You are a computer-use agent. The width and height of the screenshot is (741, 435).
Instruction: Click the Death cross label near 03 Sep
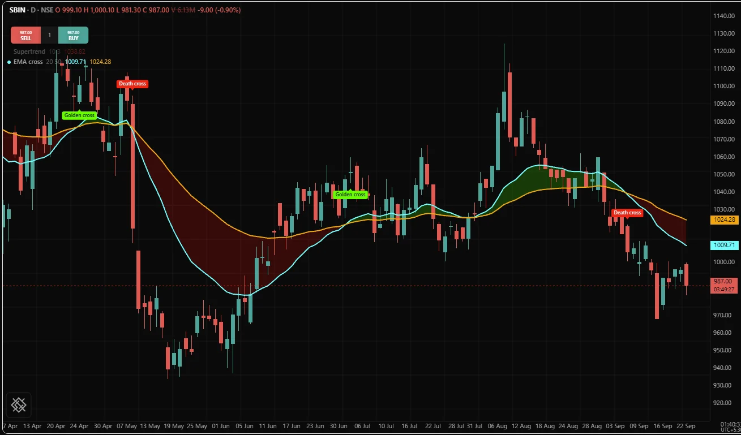click(627, 213)
